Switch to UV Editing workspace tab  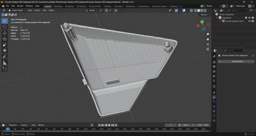click(81, 6)
